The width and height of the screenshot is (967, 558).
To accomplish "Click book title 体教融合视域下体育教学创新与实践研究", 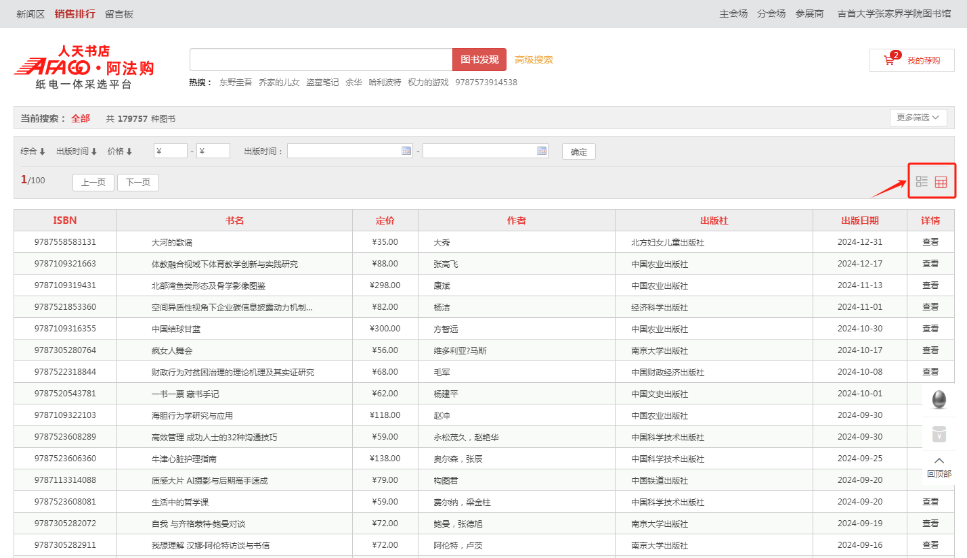I will 225,264.
